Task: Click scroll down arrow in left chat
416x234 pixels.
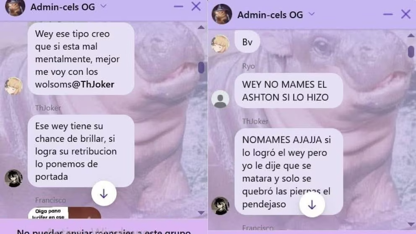Action: pos(201,213)
